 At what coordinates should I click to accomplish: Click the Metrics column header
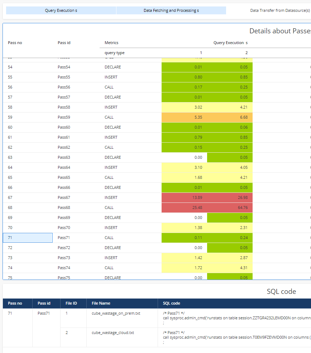[111, 43]
